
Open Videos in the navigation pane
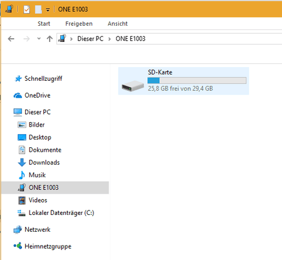pos(38,200)
